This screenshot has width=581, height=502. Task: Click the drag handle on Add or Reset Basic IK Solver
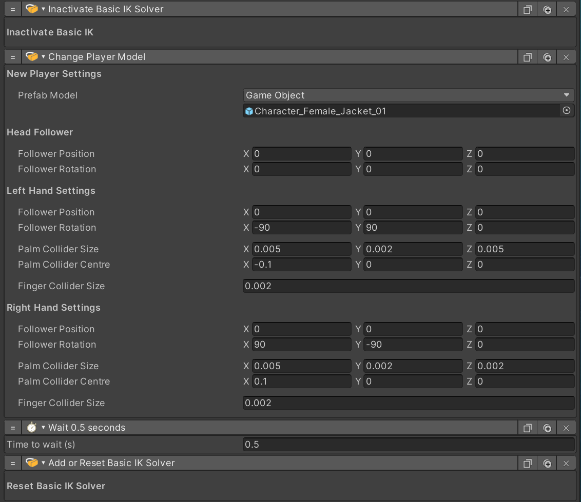[x=13, y=463]
